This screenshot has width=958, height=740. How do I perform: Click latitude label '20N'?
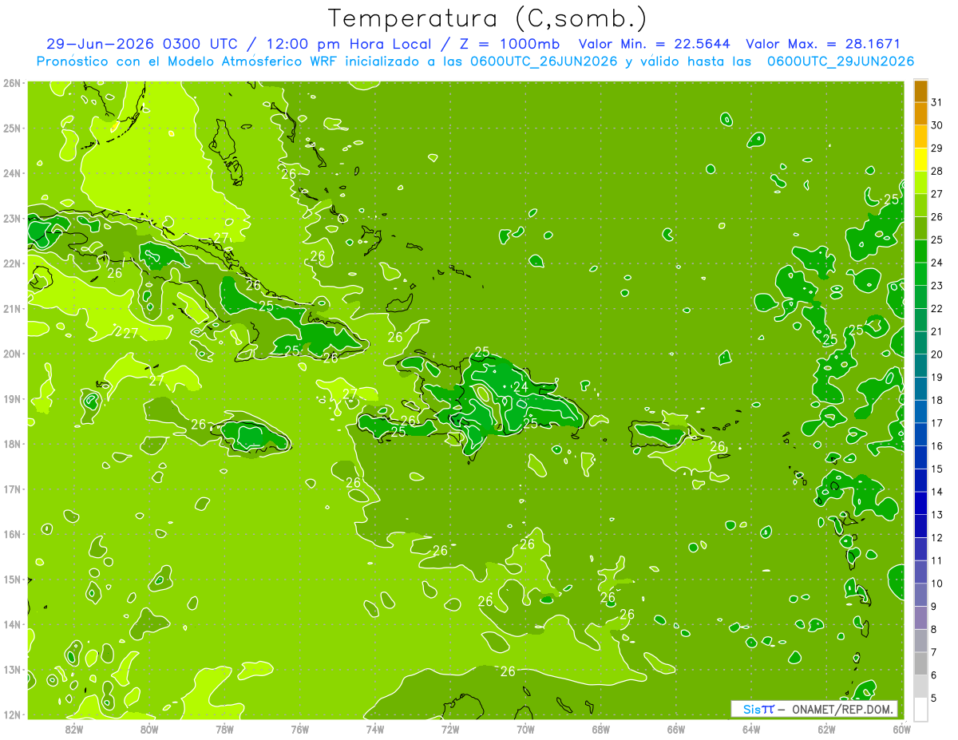click(12, 354)
